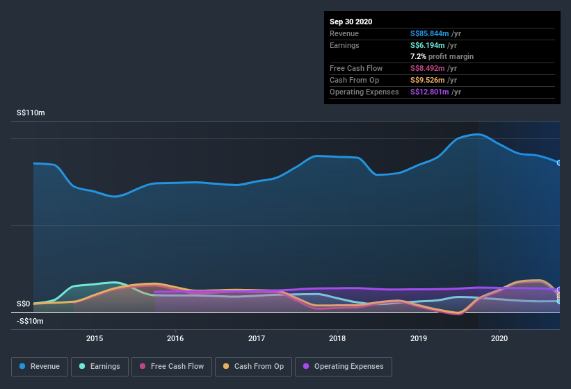571x389 pixels.
Task: Click the -S$10m y-axis label
Action: [30, 321]
